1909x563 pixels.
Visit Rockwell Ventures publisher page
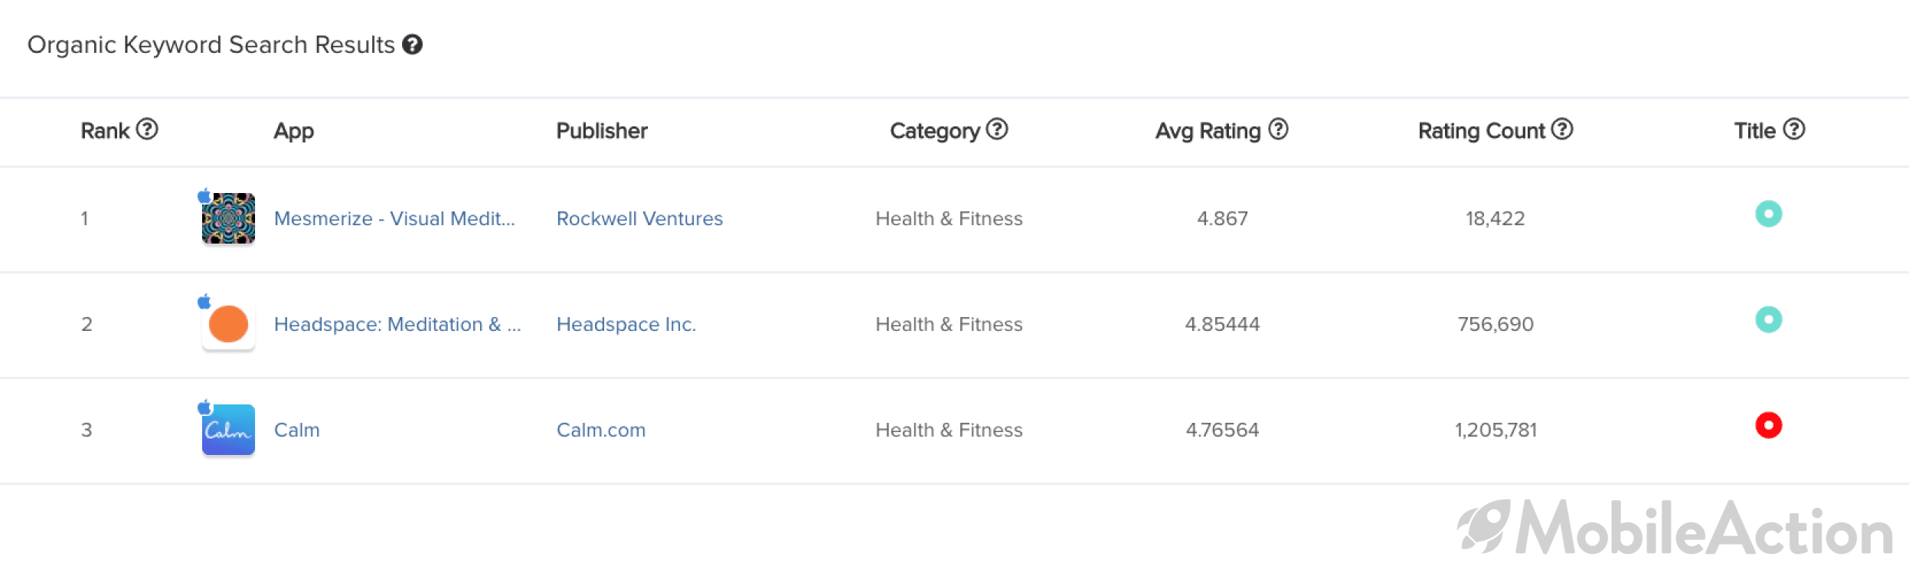click(639, 219)
